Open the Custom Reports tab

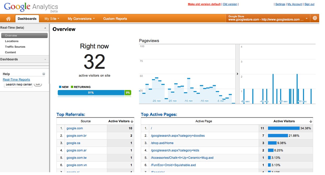click(115, 19)
